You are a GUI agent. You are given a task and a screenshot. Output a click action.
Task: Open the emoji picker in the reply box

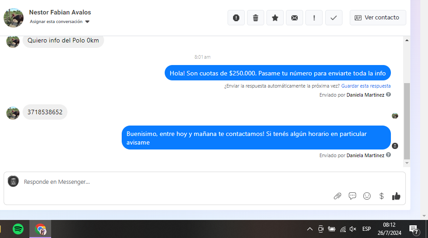367,196
